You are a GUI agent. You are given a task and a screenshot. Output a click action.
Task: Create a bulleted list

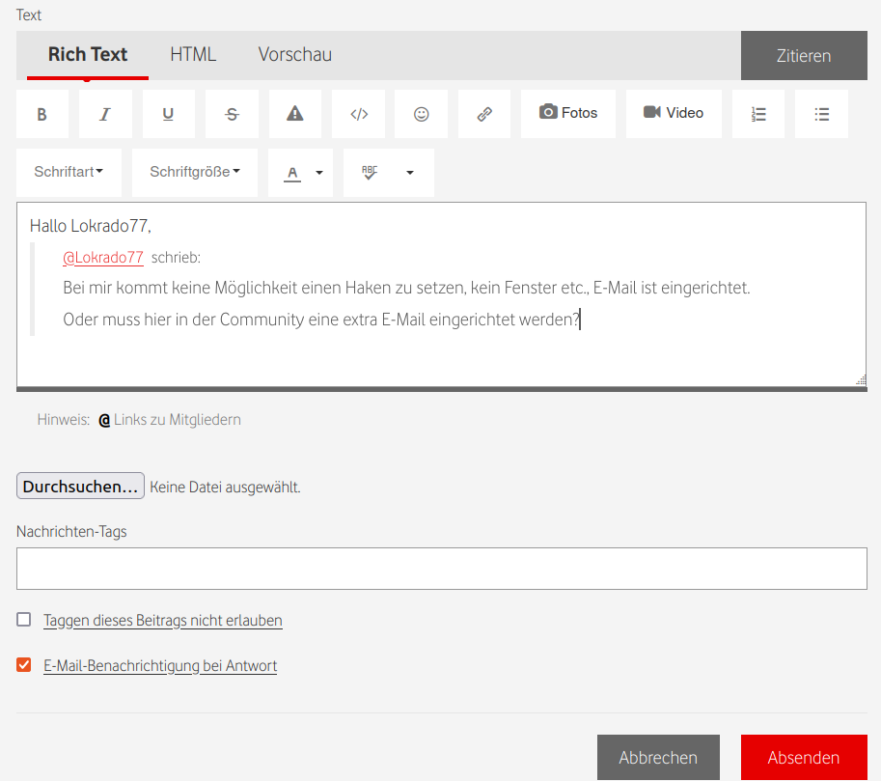click(821, 114)
